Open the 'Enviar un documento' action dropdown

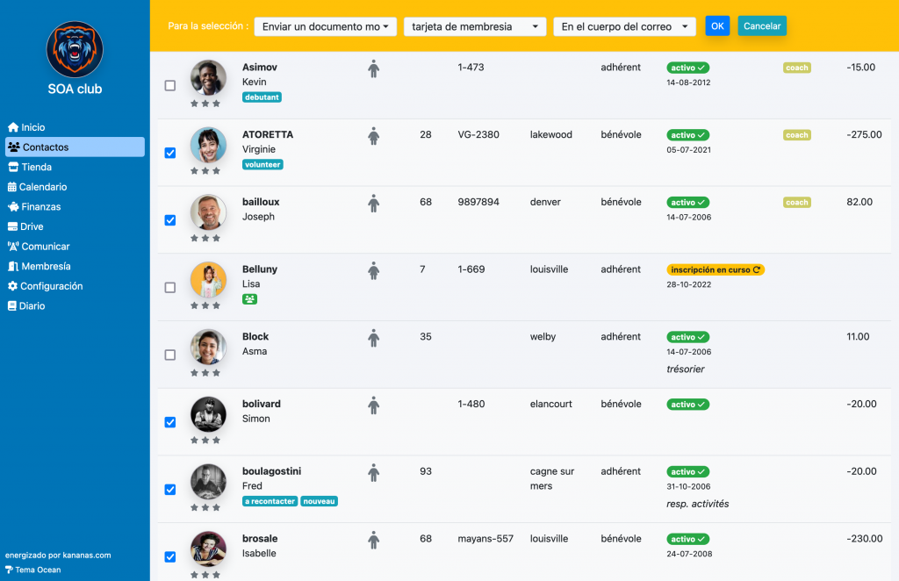pyautogui.click(x=325, y=26)
